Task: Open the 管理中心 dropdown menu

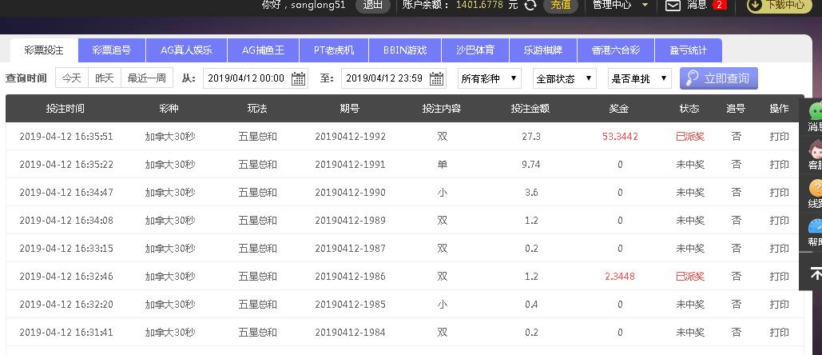Action: [621, 5]
